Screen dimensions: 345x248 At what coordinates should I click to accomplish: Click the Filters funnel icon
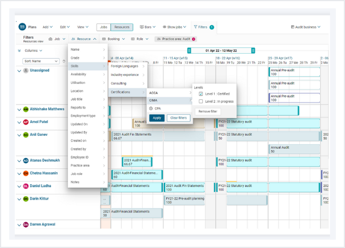coord(195,27)
